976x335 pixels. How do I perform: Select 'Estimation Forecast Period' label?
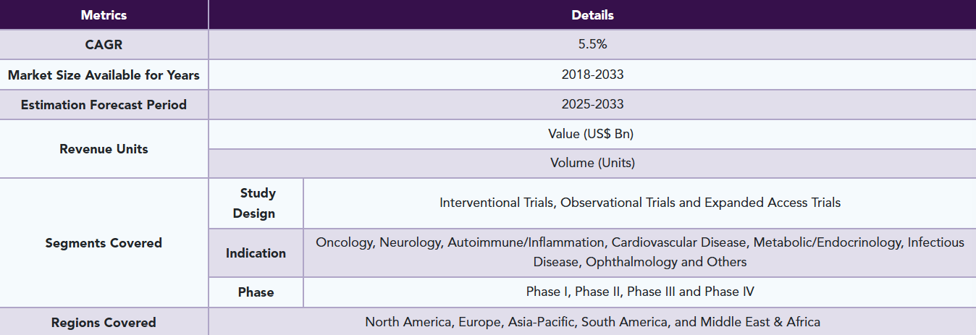tap(104, 104)
